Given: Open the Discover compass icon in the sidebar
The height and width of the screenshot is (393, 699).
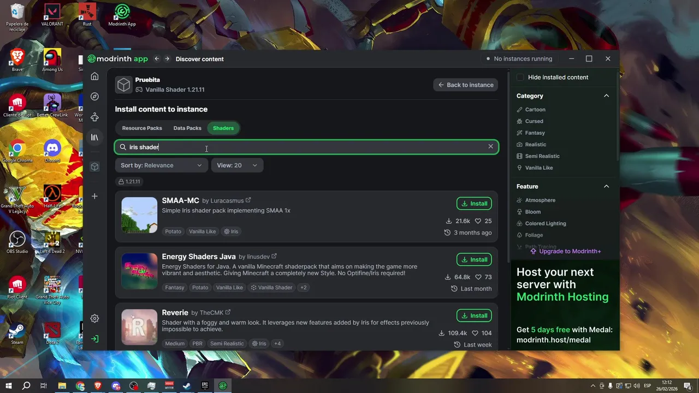Looking at the screenshot, I should pyautogui.click(x=94, y=97).
